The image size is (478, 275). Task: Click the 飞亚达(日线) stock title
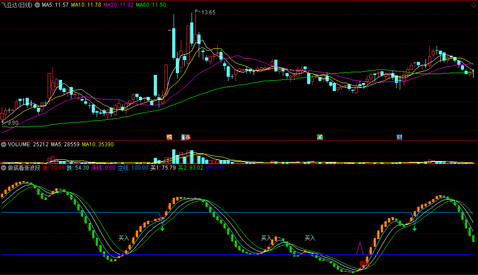point(17,5)
